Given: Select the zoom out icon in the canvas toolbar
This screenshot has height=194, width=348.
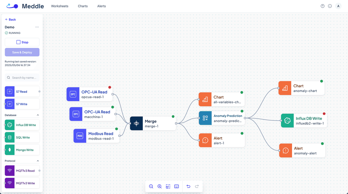Looking at the screenshot, I should 151,186.
